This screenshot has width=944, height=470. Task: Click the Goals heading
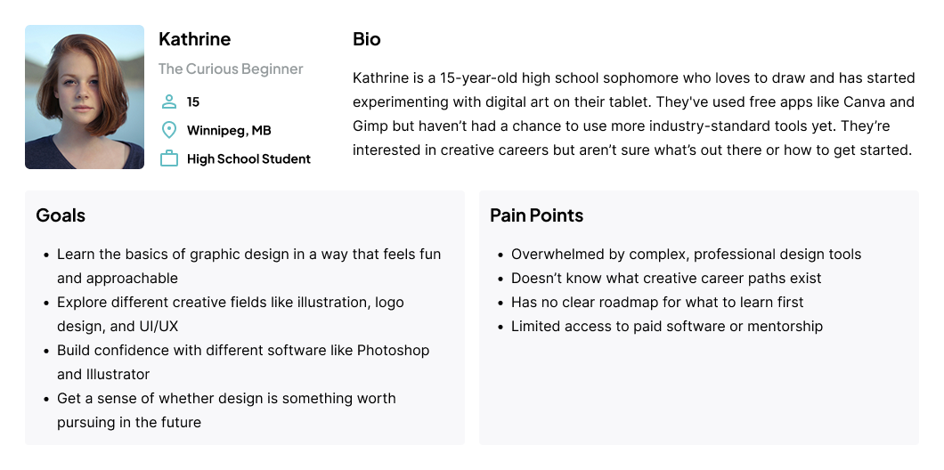(x=61, y=215)
